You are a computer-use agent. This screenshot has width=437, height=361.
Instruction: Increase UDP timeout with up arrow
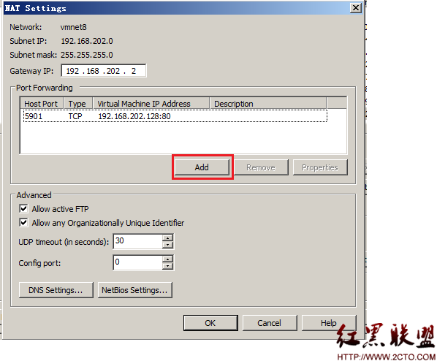tap(167, 237)
